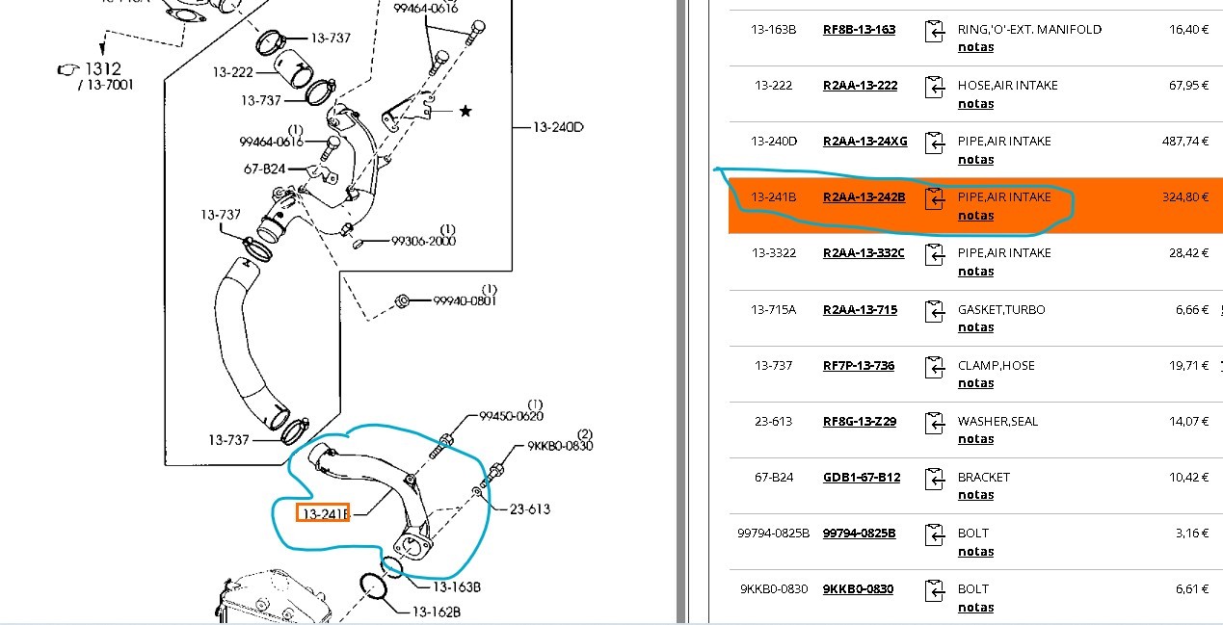Click the icon beside RF8B-13-163 O-ring row
The width and height of the screenshot is (1223, 625).
coord(934,31)
